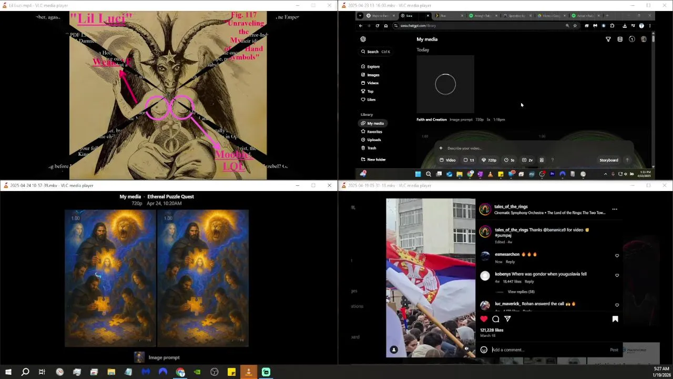Open Videos in the Sora sidebar
This screenshot has height=379, width=673.
click(370, 83)
